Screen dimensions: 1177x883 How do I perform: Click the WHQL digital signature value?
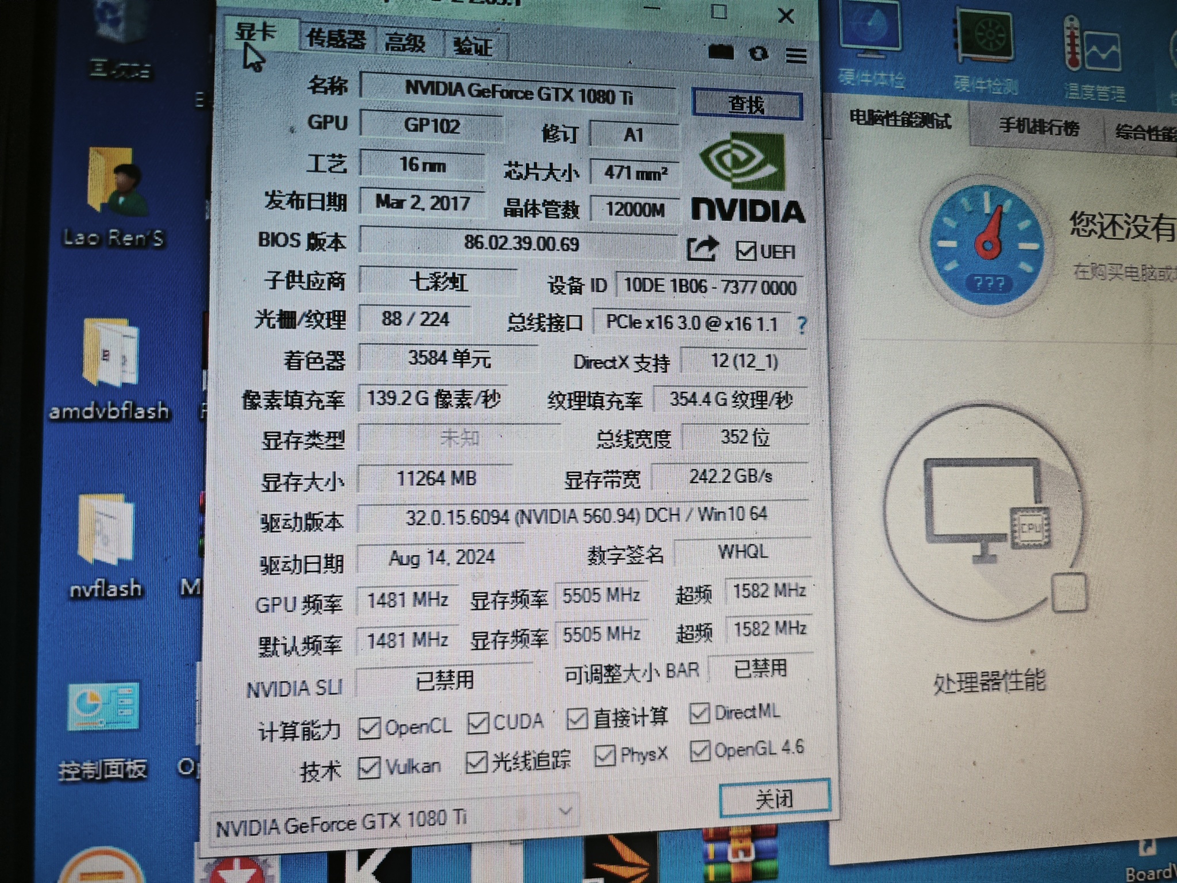[743, 552]
